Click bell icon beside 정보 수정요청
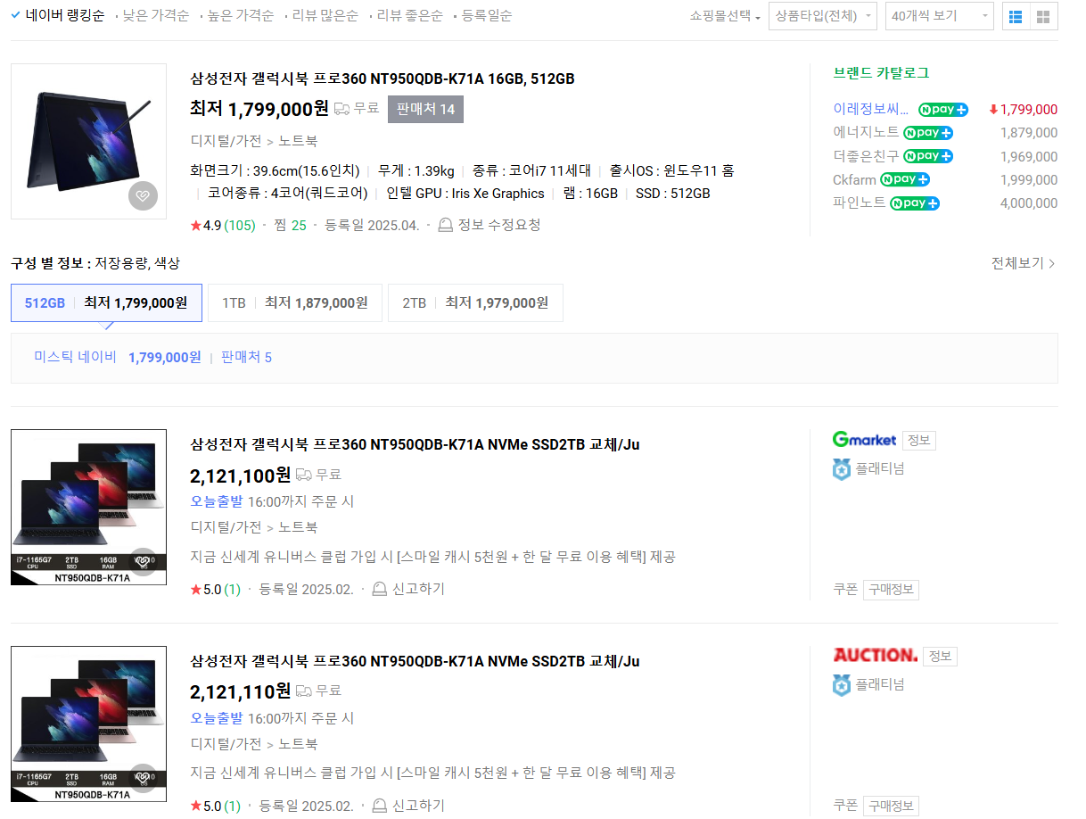The height and width of the screenshot is (819, 1086). (x=446, y=226)
